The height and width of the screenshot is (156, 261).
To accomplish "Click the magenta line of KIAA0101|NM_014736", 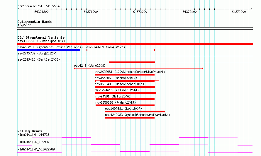I will click(x=135, y=137).
